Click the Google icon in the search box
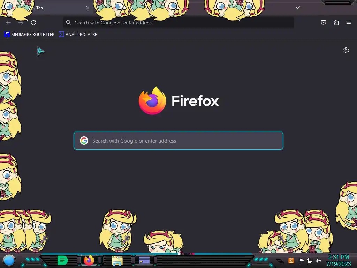Viewport: 357px width, 268px height. 84,141
